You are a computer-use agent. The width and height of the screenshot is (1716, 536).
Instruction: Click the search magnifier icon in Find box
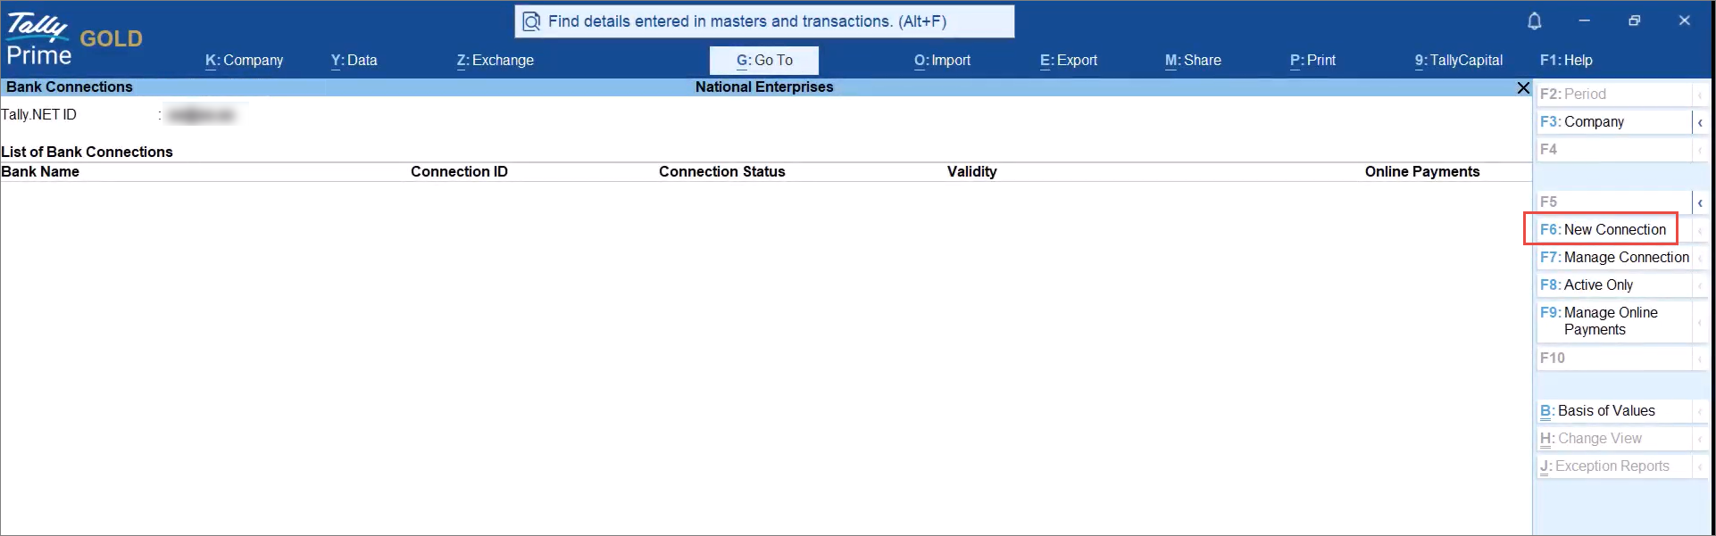(x=531, y=21)
